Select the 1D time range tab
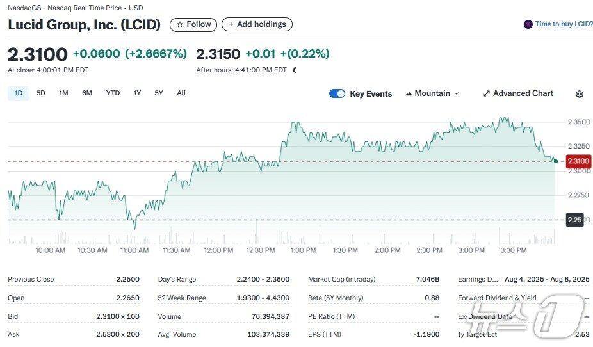This screenshot has height=347, width=593. point(19,93)
